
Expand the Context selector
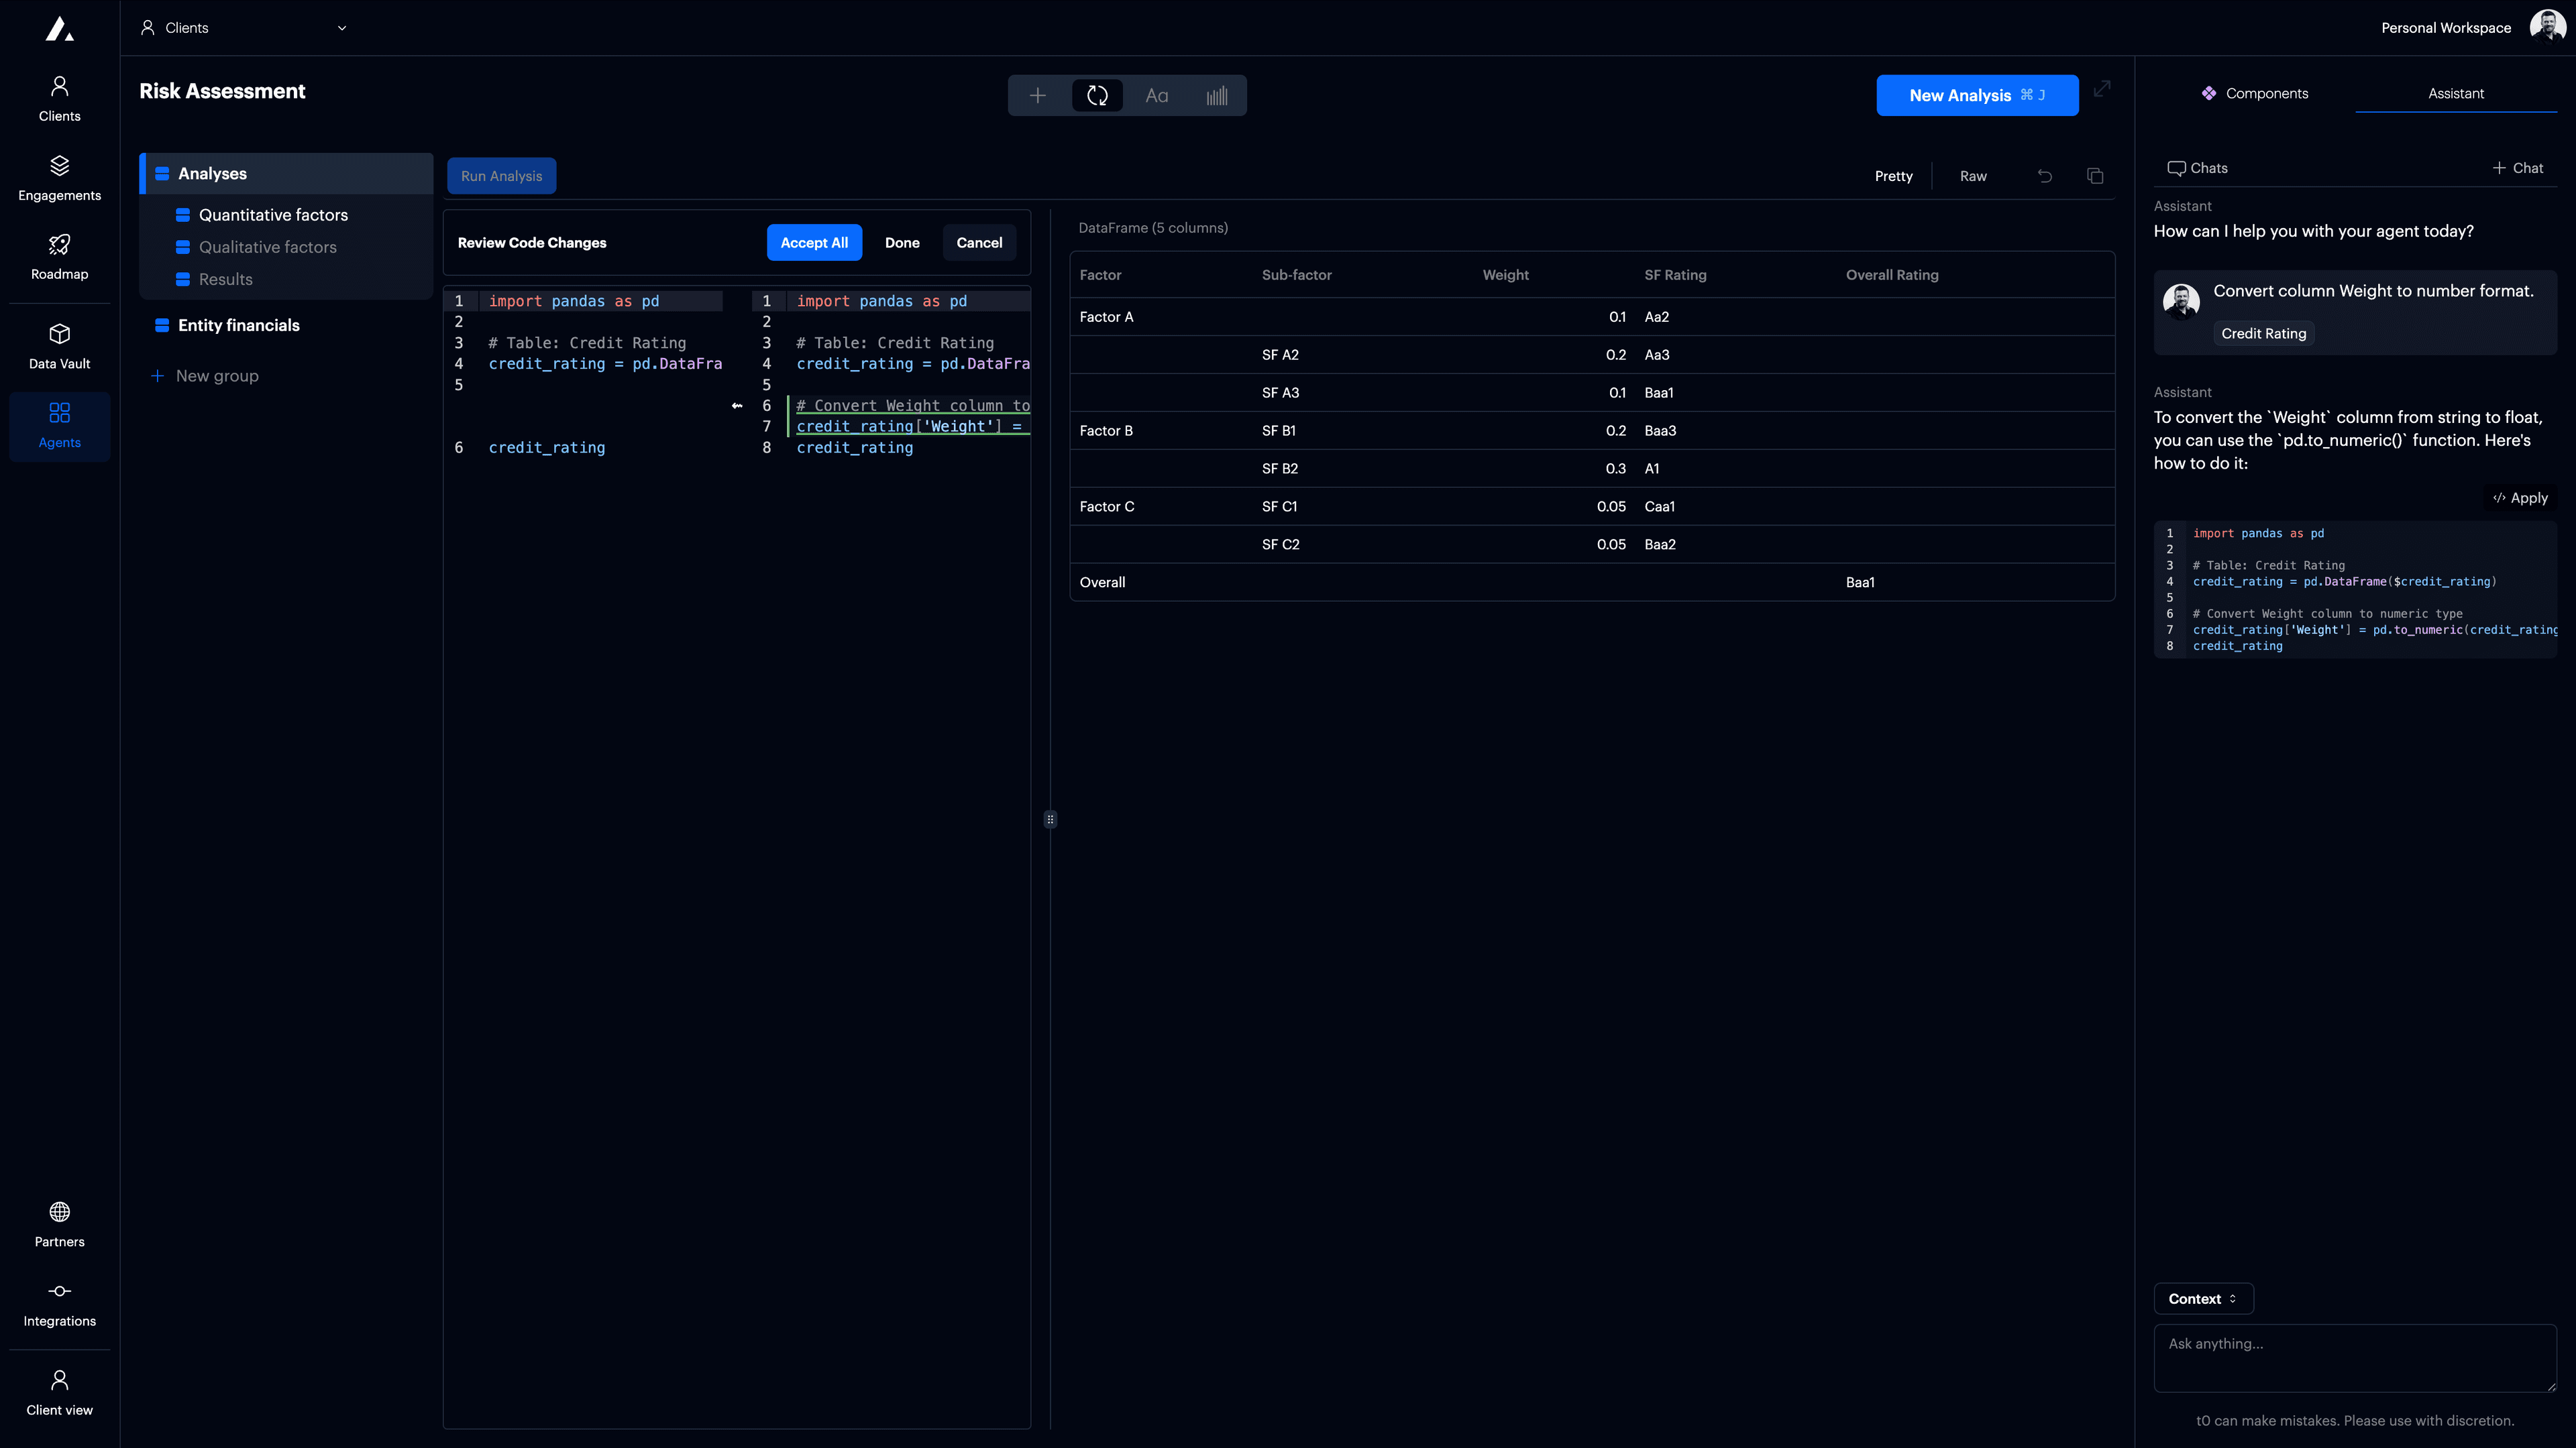(x=2202, y=1298)
